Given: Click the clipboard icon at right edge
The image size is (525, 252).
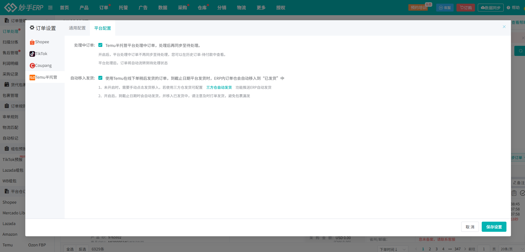Looking at the screenshot, I should click(x=514, y=193).
